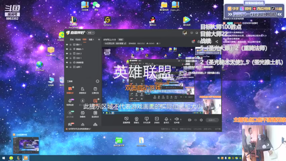Switch to the active orange scene tab
This screenshot has height=161, width=286.
point(85,39)
